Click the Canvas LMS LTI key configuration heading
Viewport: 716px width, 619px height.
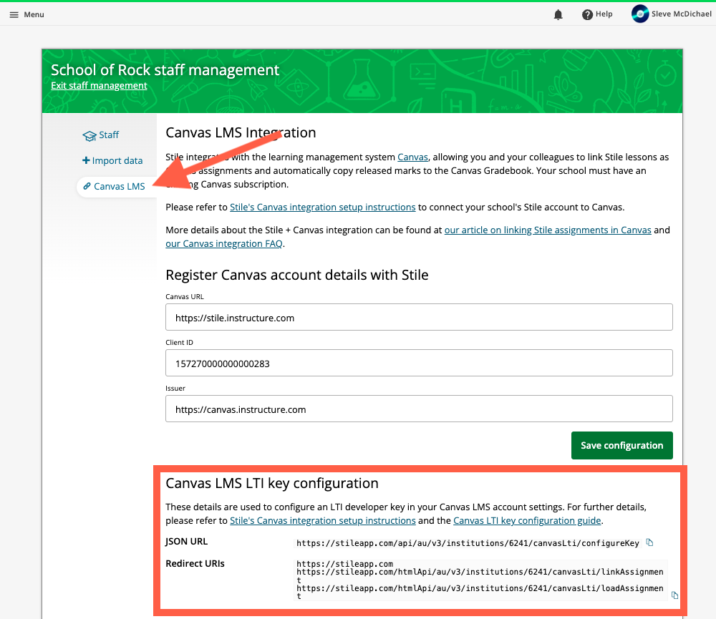(271, 483)
